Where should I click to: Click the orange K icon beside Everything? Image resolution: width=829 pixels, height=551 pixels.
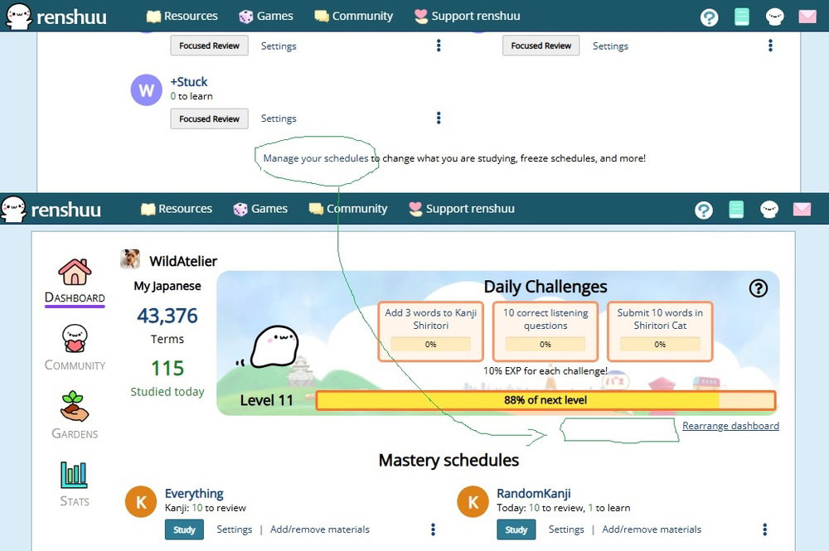pos(141,501)
